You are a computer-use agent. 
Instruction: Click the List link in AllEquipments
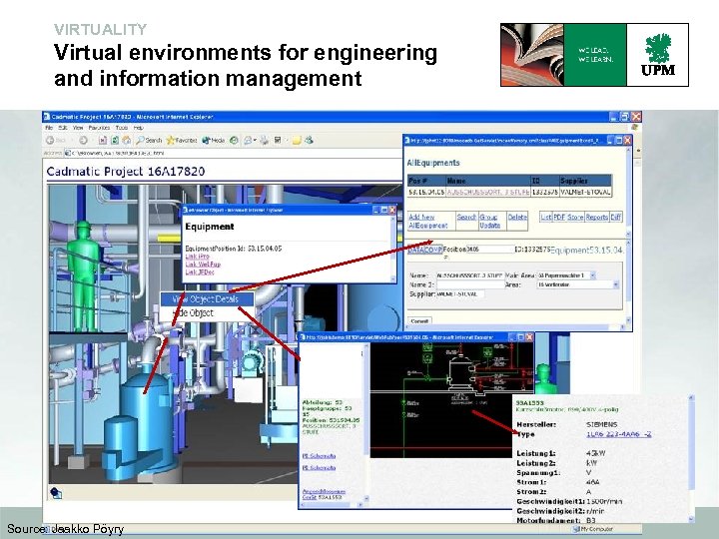(545, 218)
